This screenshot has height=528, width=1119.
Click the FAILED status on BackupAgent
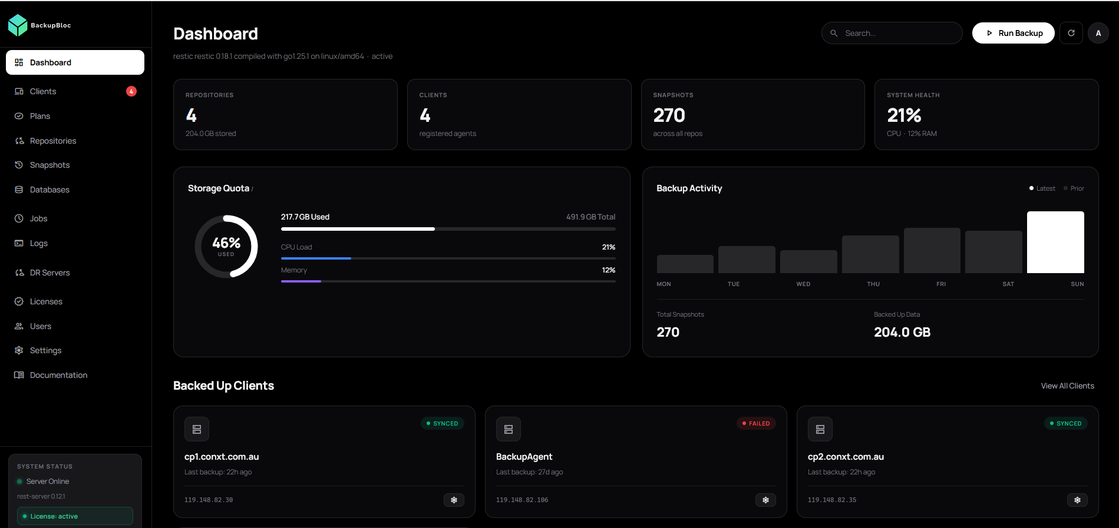(x=756, y=423)
